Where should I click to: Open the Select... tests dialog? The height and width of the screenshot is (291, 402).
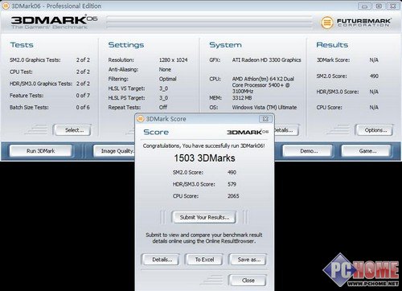tap(72, 130)
